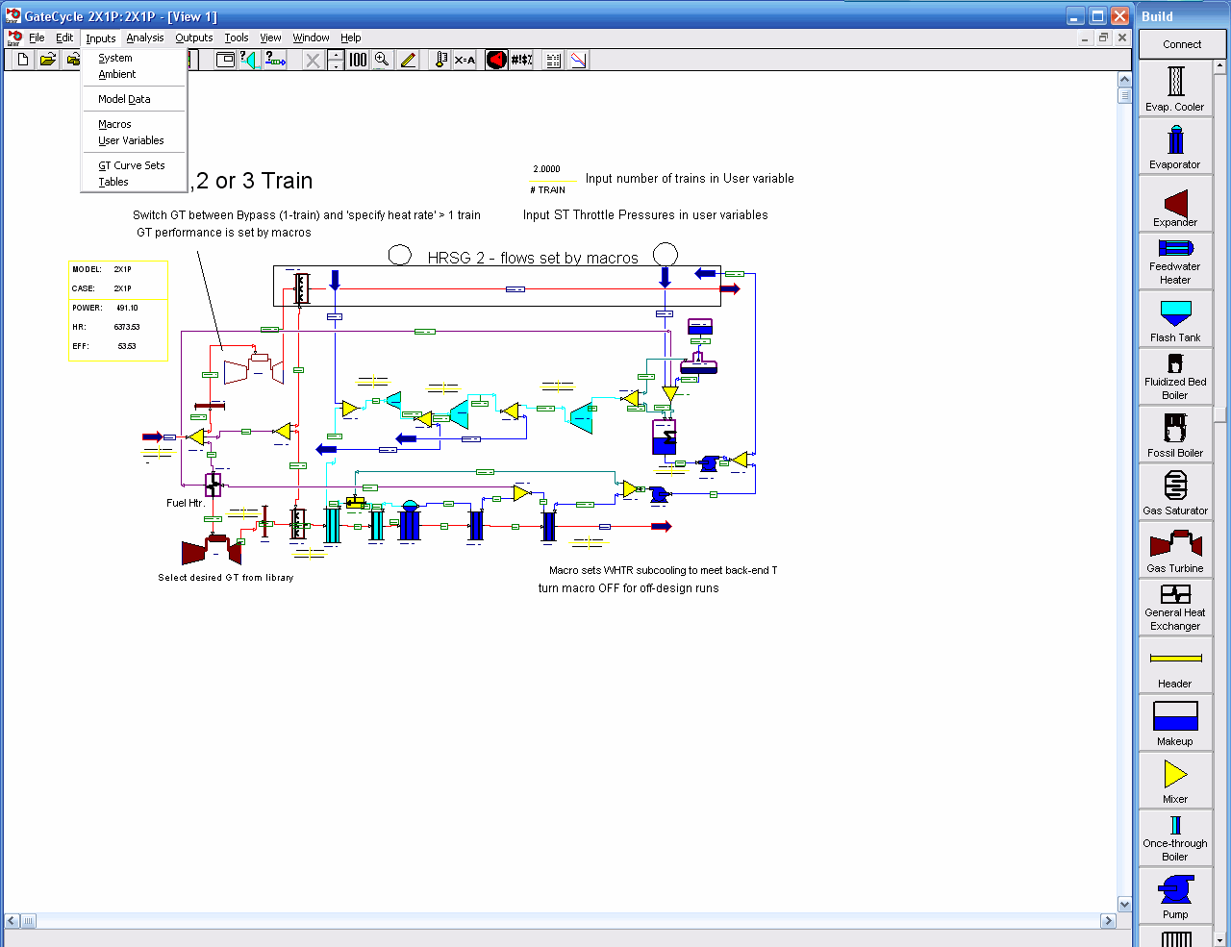Select Feedwater Heater from Build palette
The image size is (1231, 947).
click(1175, 262)
